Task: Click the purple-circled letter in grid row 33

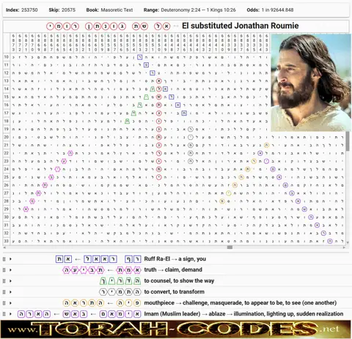Action: point(330,241)
